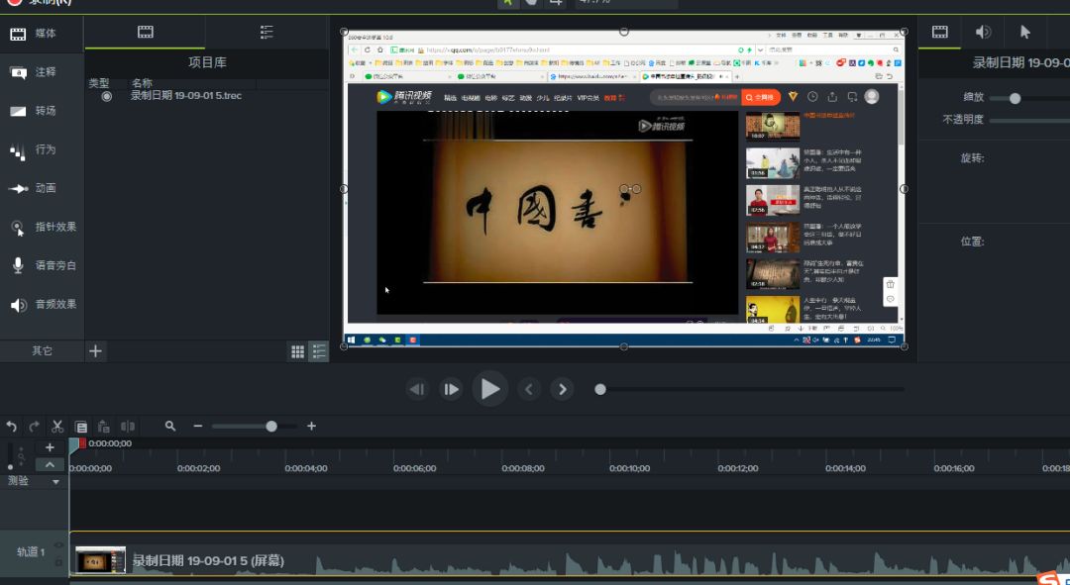This screenshot has height=585, width=1070.
Task: Zoom in the timeline with plus button
Action: tap(311, 427)
